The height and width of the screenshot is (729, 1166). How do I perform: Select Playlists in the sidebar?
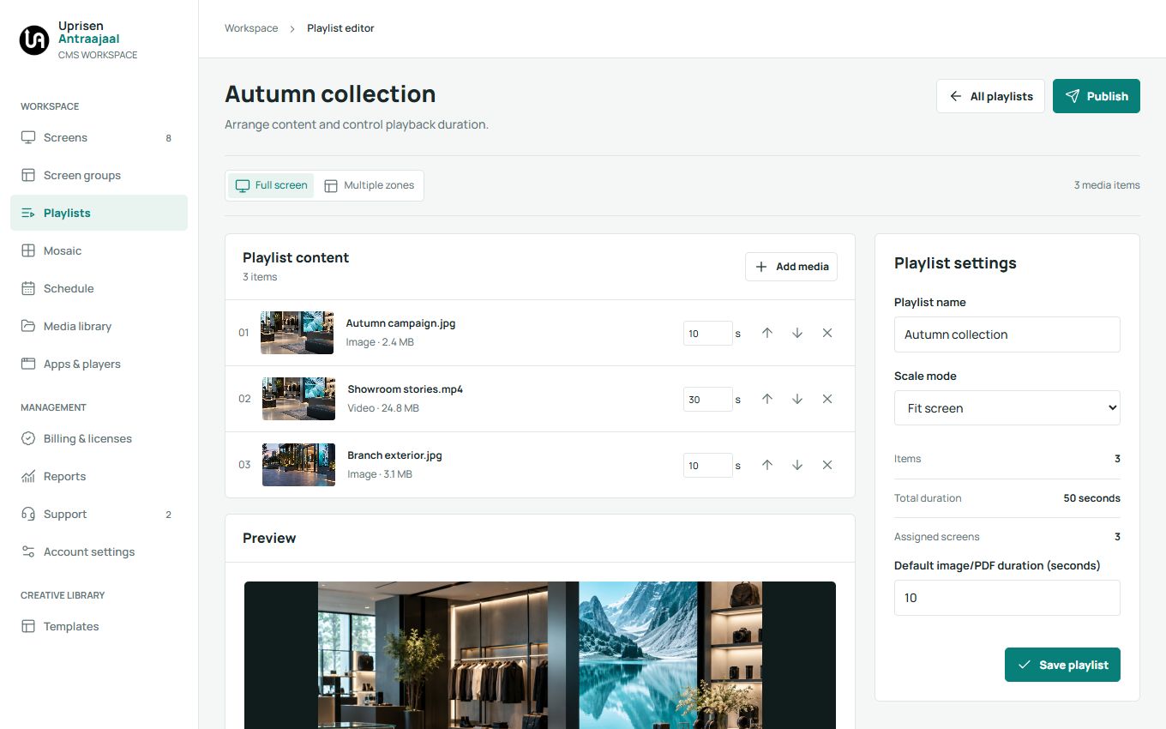pos(99,213)
